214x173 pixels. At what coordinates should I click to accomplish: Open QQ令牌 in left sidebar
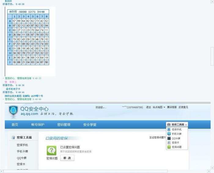(x=22, y=158)
